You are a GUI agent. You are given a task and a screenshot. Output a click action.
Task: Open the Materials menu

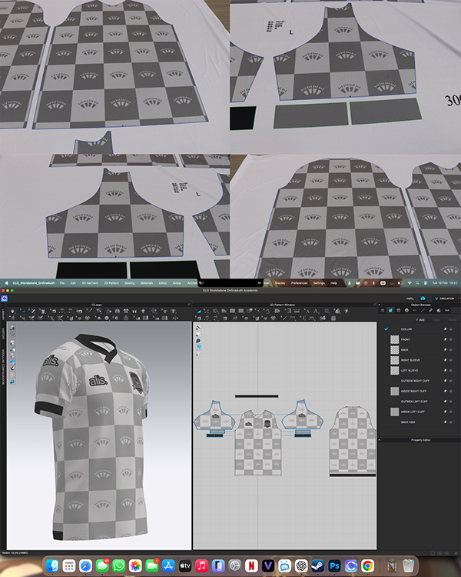(x=147, y=283)
